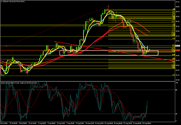Click the 25 Jul 2018 date label

point(3,123)
